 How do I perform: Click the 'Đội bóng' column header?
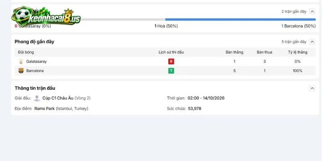tap(26, 52)
